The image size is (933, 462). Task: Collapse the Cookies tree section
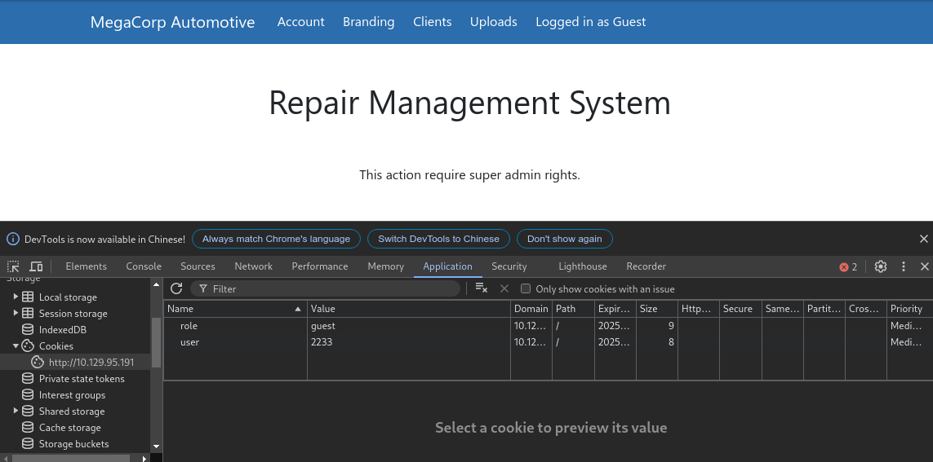(16, 345)
